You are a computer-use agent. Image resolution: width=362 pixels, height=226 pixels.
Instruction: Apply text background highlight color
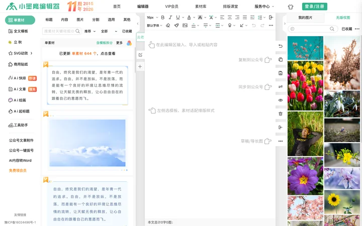point(200,17)
